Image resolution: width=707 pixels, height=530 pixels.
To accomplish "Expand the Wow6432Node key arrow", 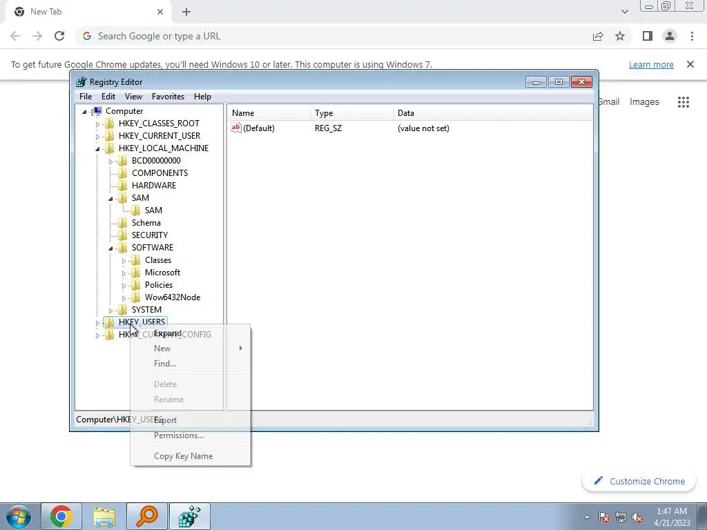I will tap(124, 298).
